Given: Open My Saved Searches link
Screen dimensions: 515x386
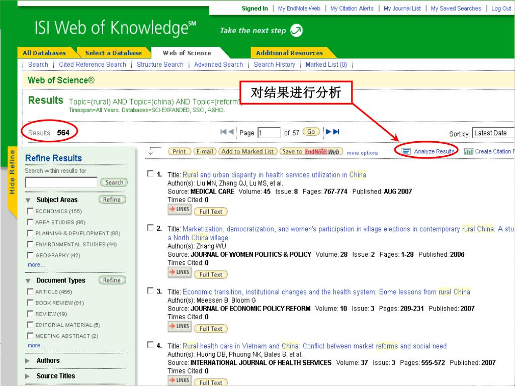Looking at the screenshot, I should point(456,8).
